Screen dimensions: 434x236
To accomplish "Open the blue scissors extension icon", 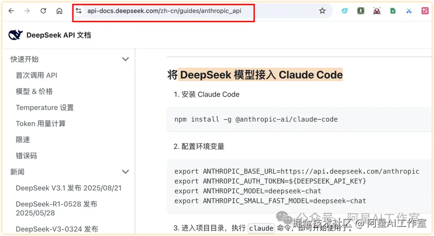I will (x=409, y=11).
